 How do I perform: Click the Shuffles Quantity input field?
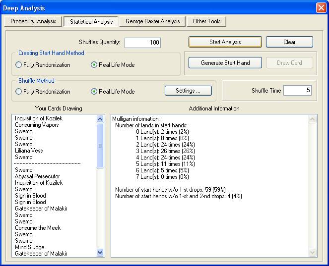coord(143,43)
